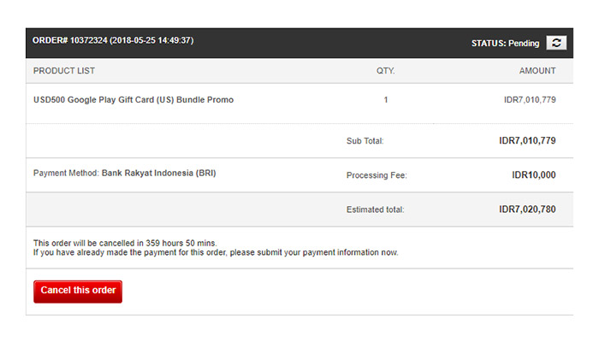Click the AMOUNT column header

coord(537,71)
